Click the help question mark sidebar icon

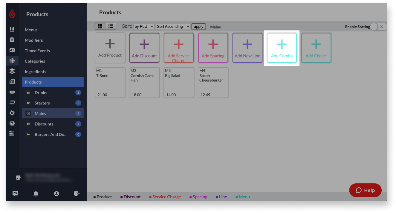(12, 123)
